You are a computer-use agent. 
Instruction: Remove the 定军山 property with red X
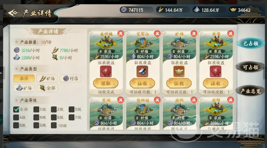click(157, 34)
